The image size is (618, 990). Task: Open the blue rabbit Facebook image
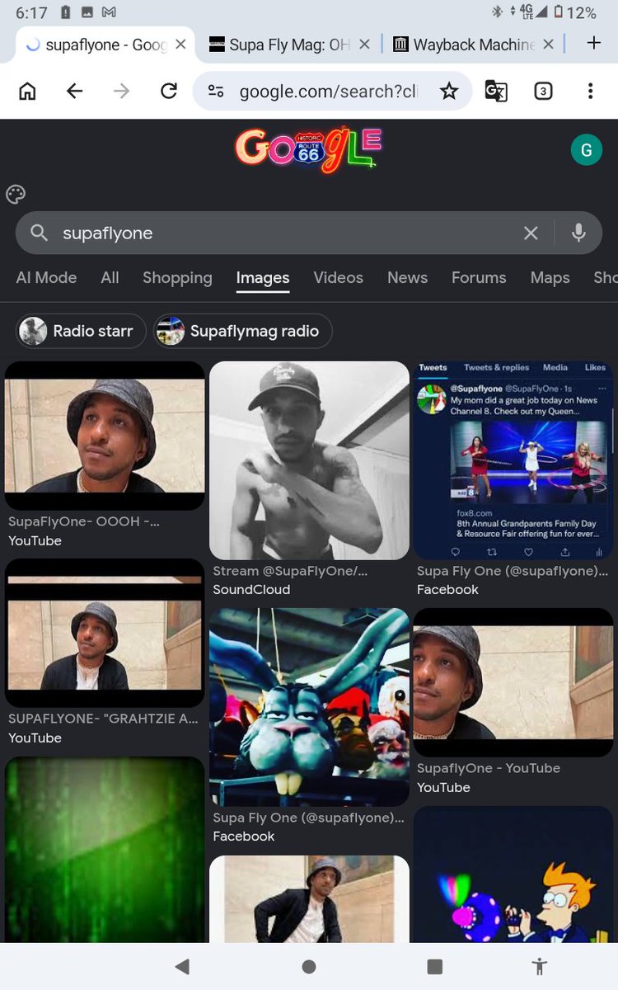[x=309, y=707]
